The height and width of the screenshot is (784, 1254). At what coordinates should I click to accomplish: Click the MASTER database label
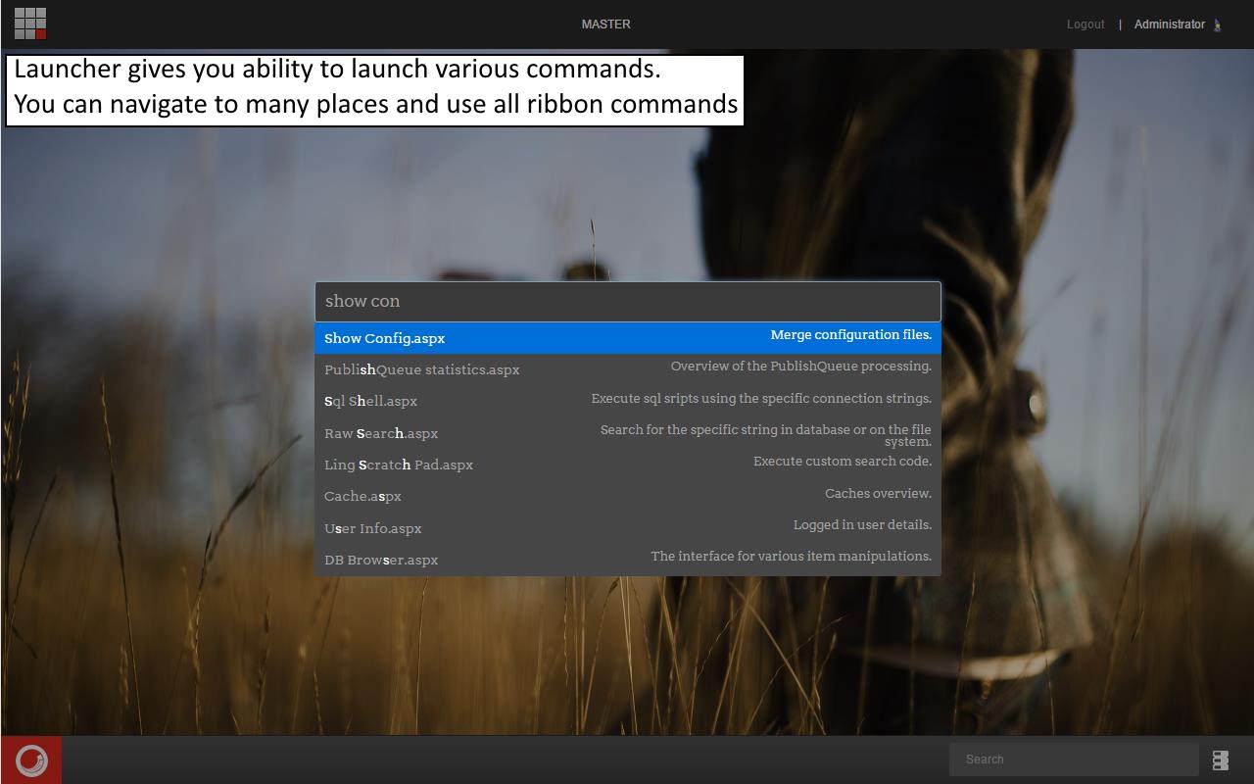605,24
